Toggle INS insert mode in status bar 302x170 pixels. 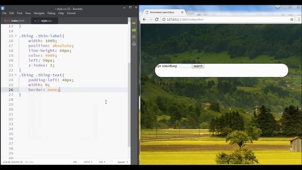(x=75, y=162)
